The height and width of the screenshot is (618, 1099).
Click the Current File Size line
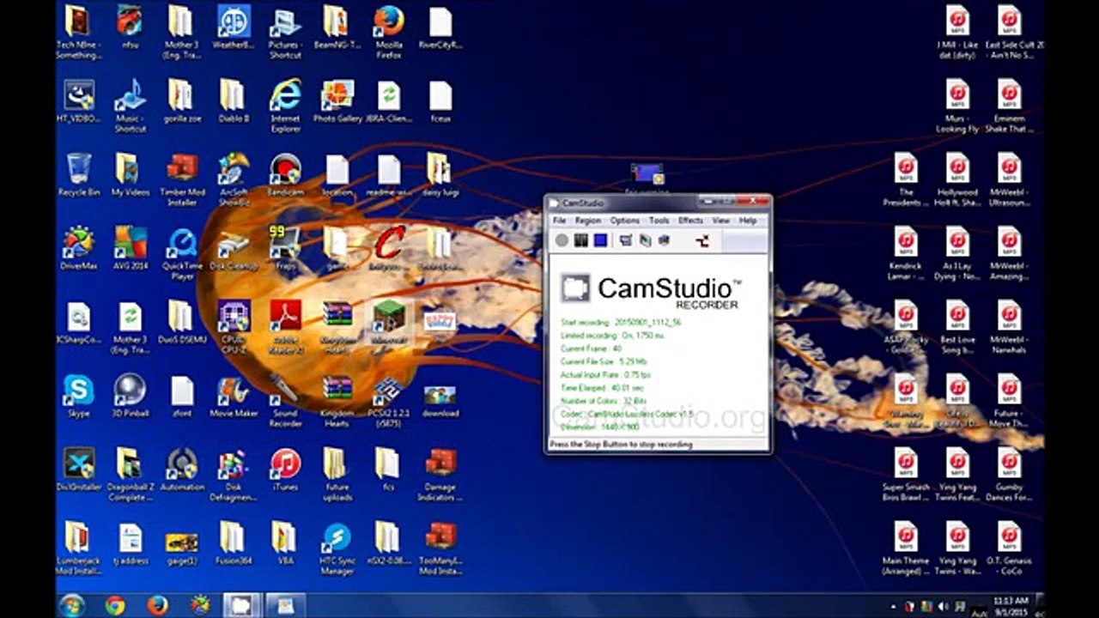(x=603, y=362)
